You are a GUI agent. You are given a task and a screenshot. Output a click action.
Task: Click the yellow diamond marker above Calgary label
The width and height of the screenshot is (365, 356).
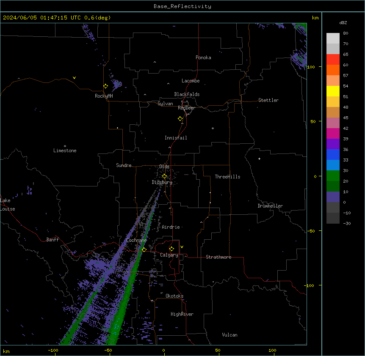[171, 249]
